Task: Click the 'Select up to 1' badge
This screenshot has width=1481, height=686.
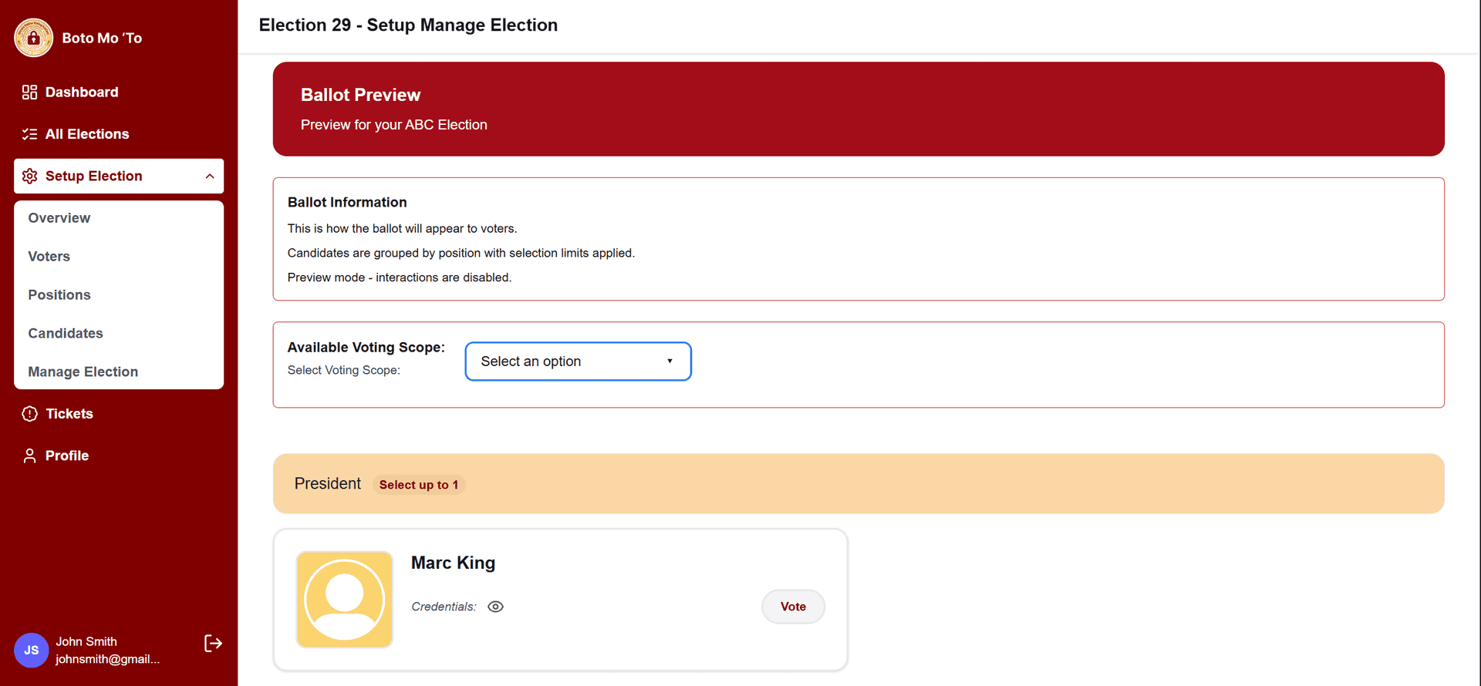Action: (419, 485)
